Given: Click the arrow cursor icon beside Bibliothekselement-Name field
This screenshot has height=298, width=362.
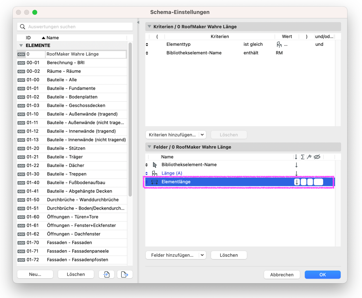Looking at the screenshot, I should 155,165.
